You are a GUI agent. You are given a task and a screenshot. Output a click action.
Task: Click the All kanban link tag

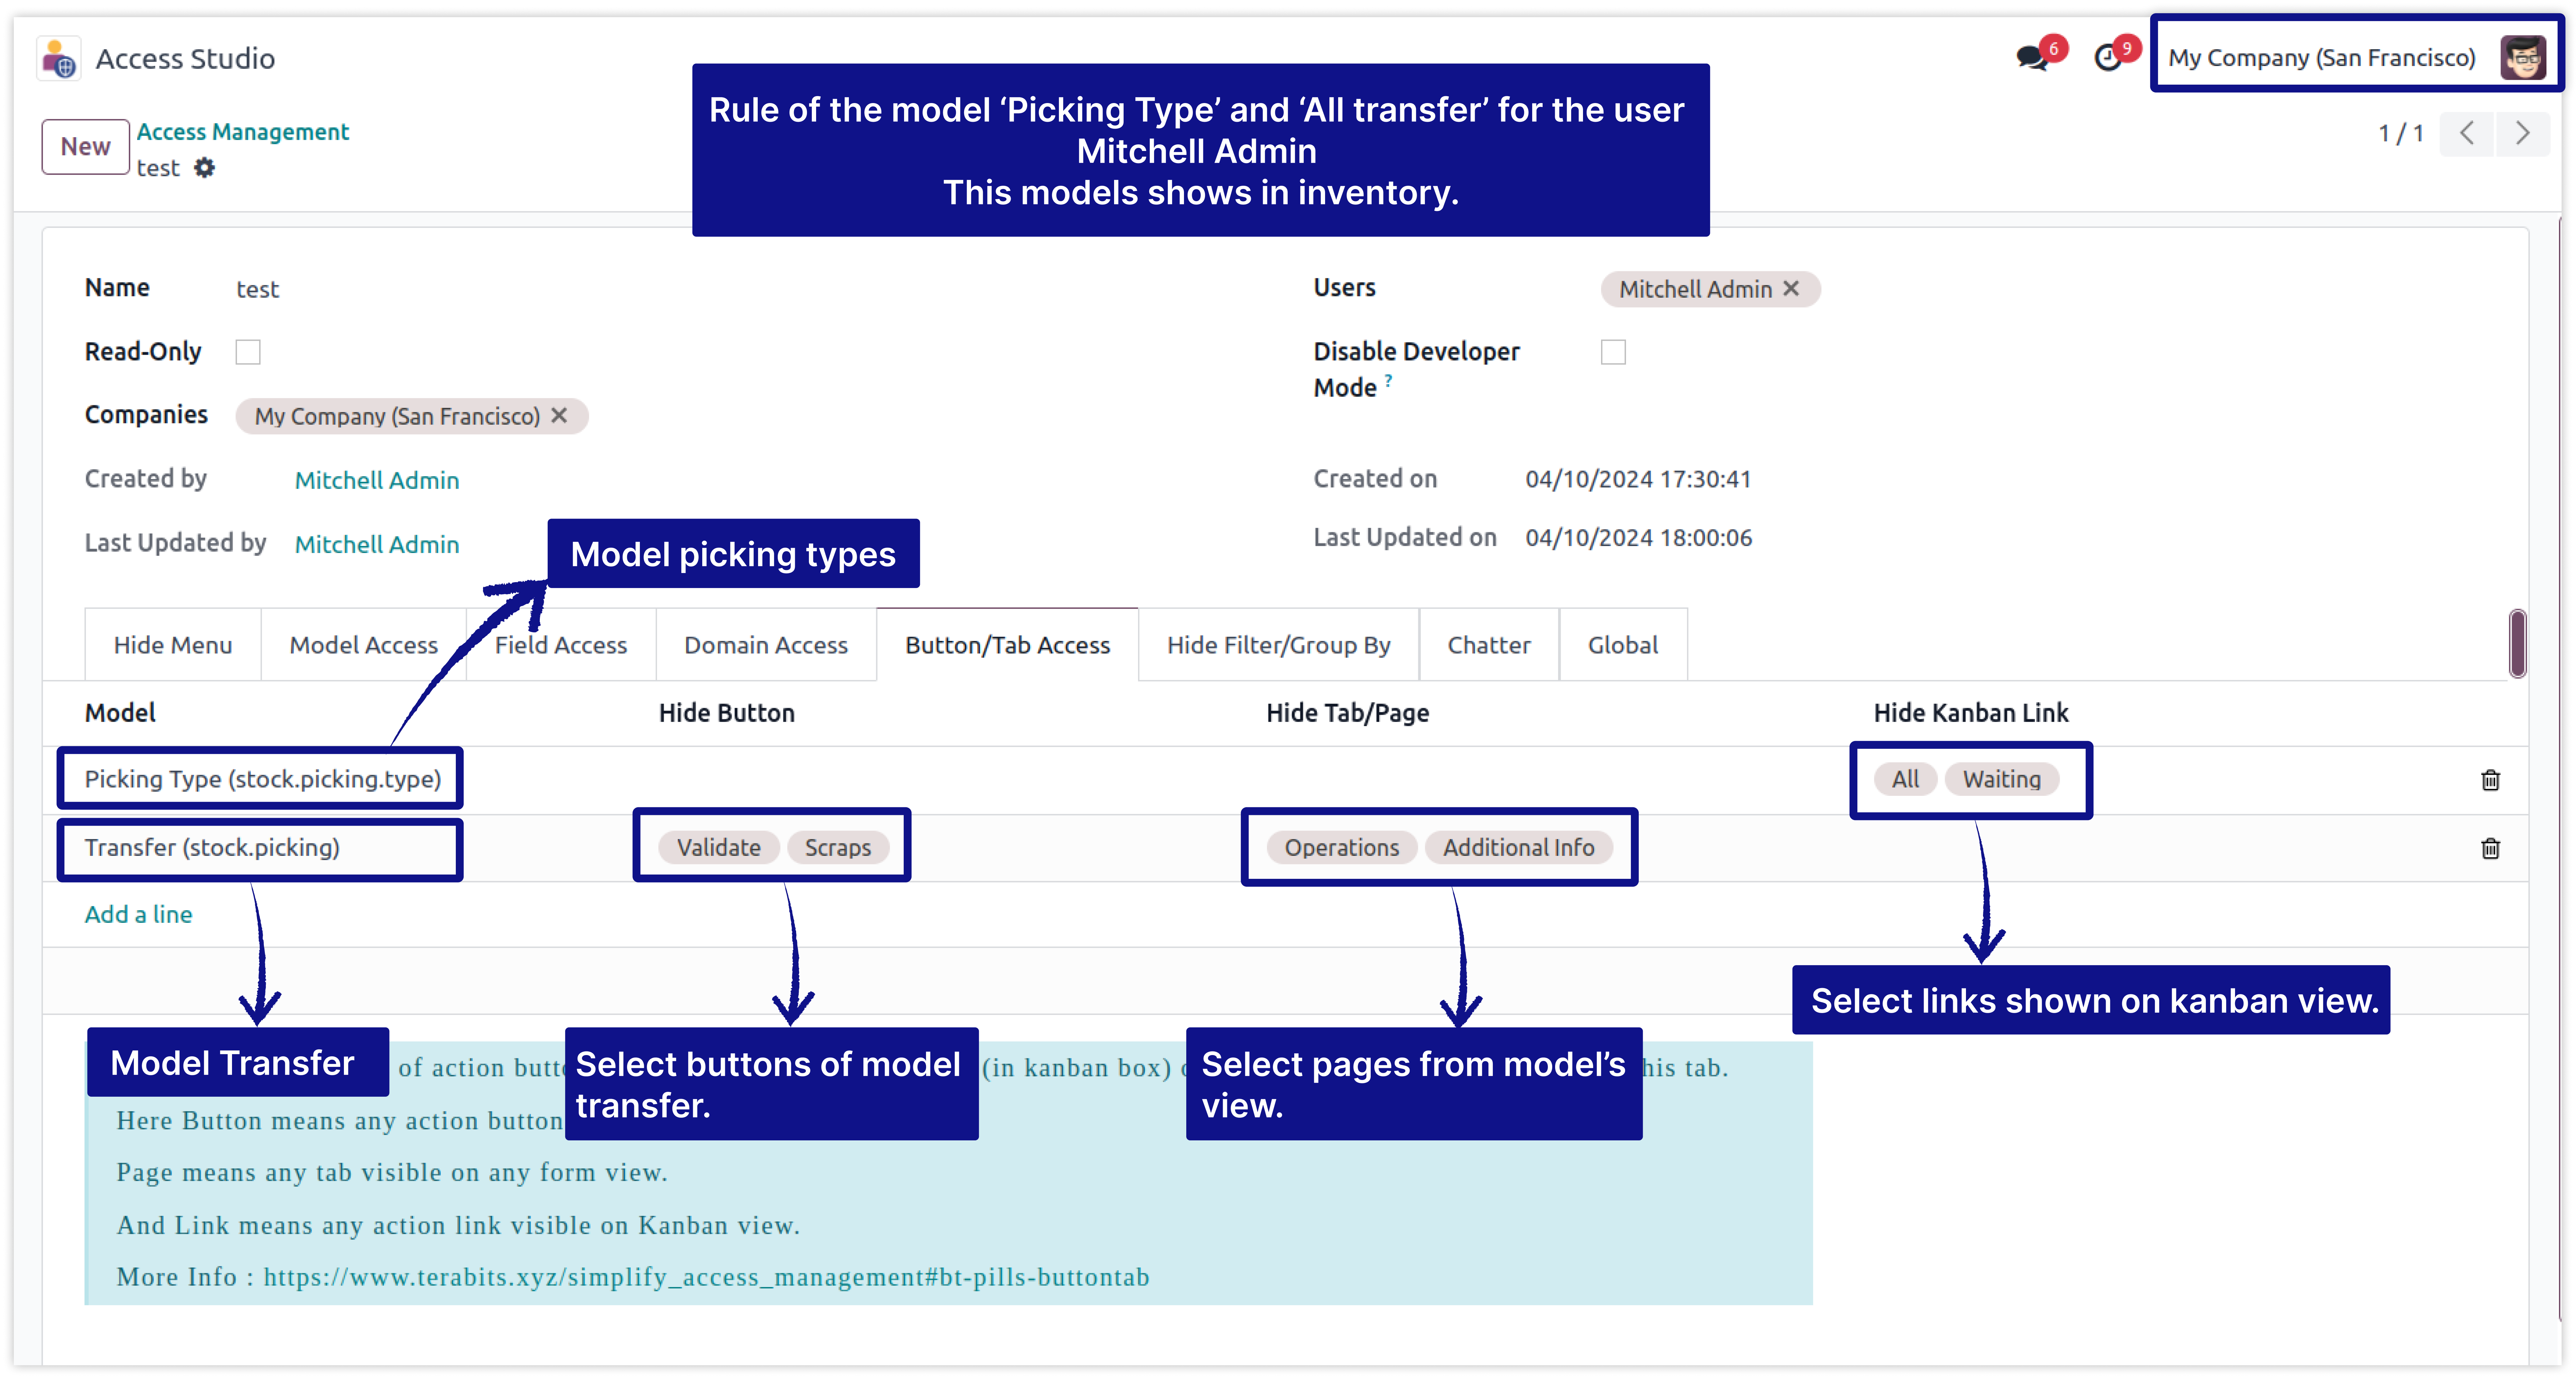[1906, 779]
